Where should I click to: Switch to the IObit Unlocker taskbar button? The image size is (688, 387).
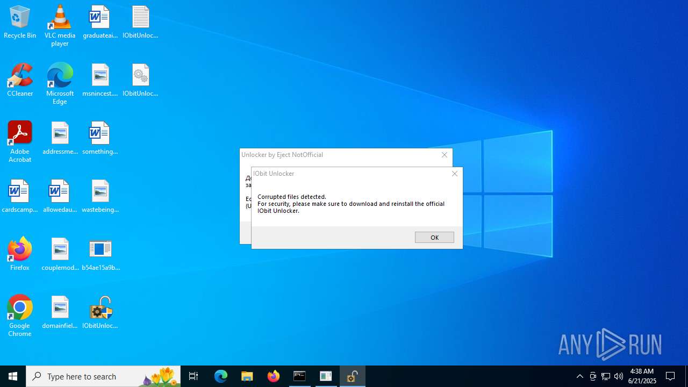pos(353,376)
